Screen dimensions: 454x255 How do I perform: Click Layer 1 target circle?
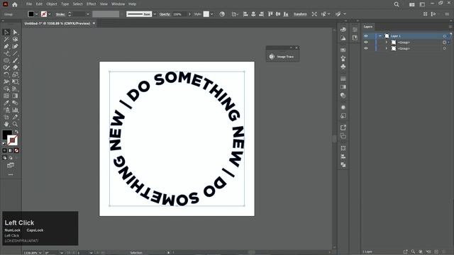[x=445, y=36]
